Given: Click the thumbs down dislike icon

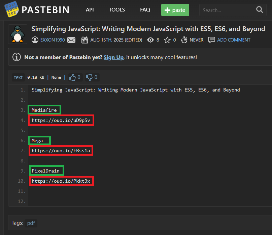Looking at the screenshot, I should click(89, 77).
